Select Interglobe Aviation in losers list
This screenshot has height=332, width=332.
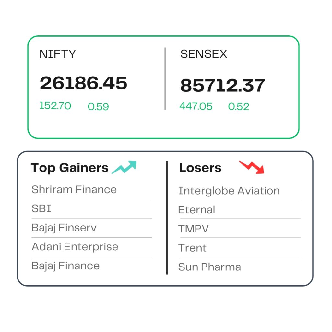click(229, 191)
